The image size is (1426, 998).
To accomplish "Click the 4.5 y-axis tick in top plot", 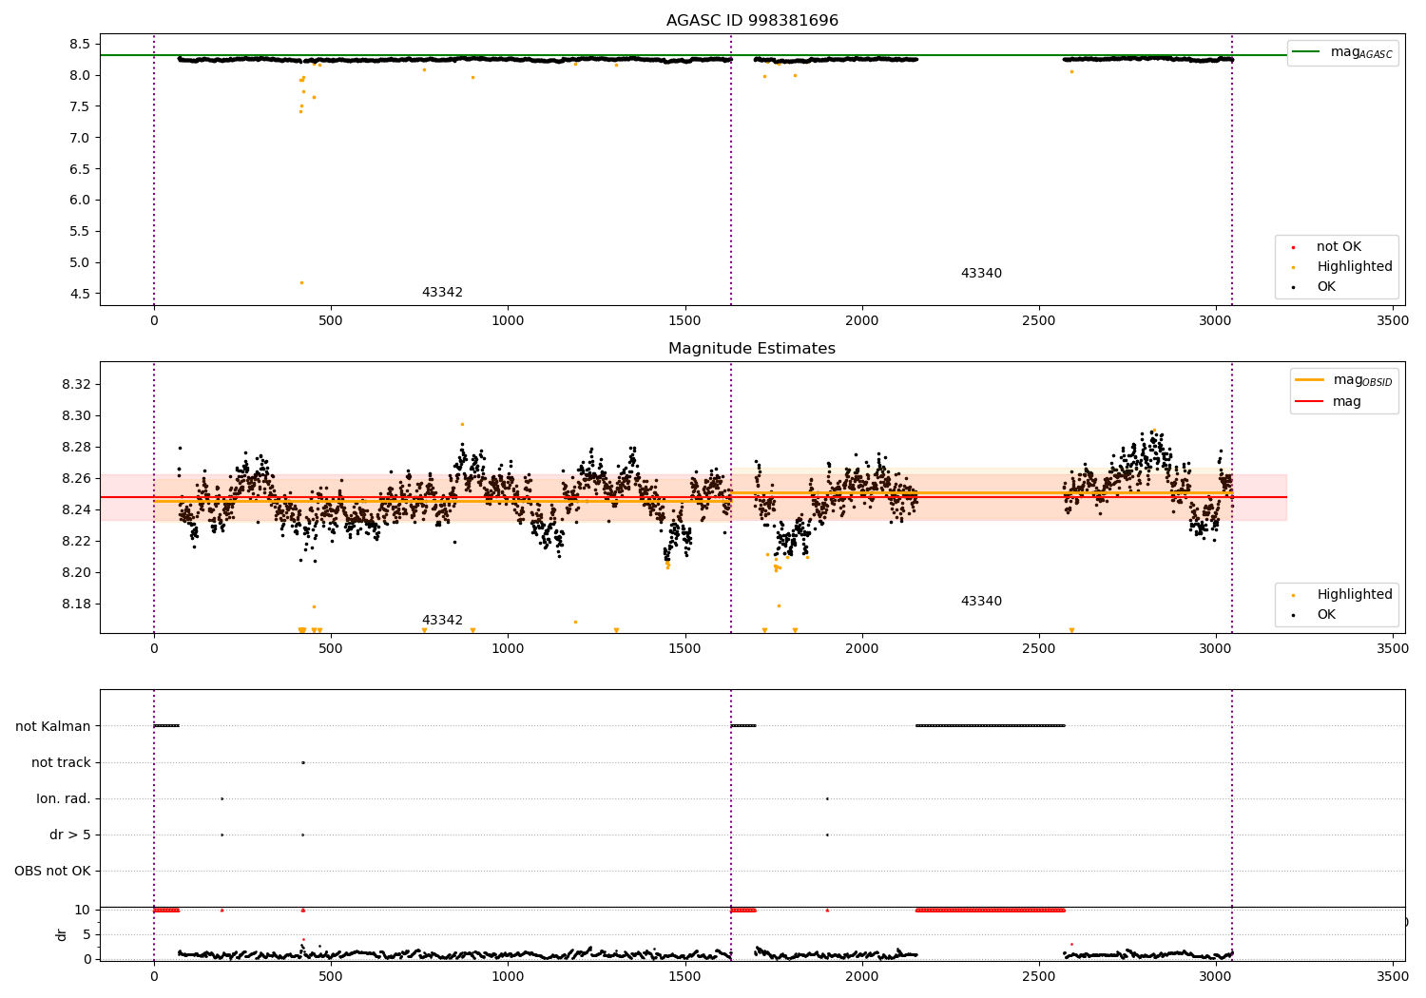I will coord(81,294).
